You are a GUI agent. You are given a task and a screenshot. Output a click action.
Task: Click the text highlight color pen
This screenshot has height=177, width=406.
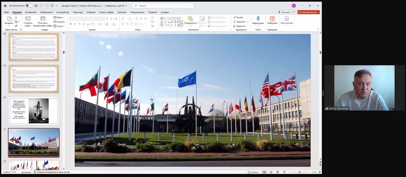point(107,24)
